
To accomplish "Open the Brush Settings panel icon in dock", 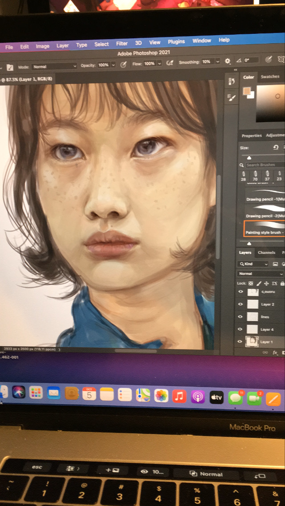I will [x=231, y=98].
